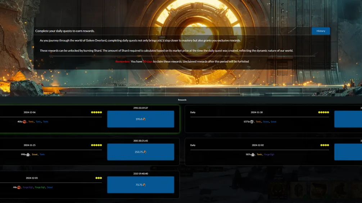Open the blue Tonic reward for 2024-11-25
362x203 pixels.
click(42, 154)
